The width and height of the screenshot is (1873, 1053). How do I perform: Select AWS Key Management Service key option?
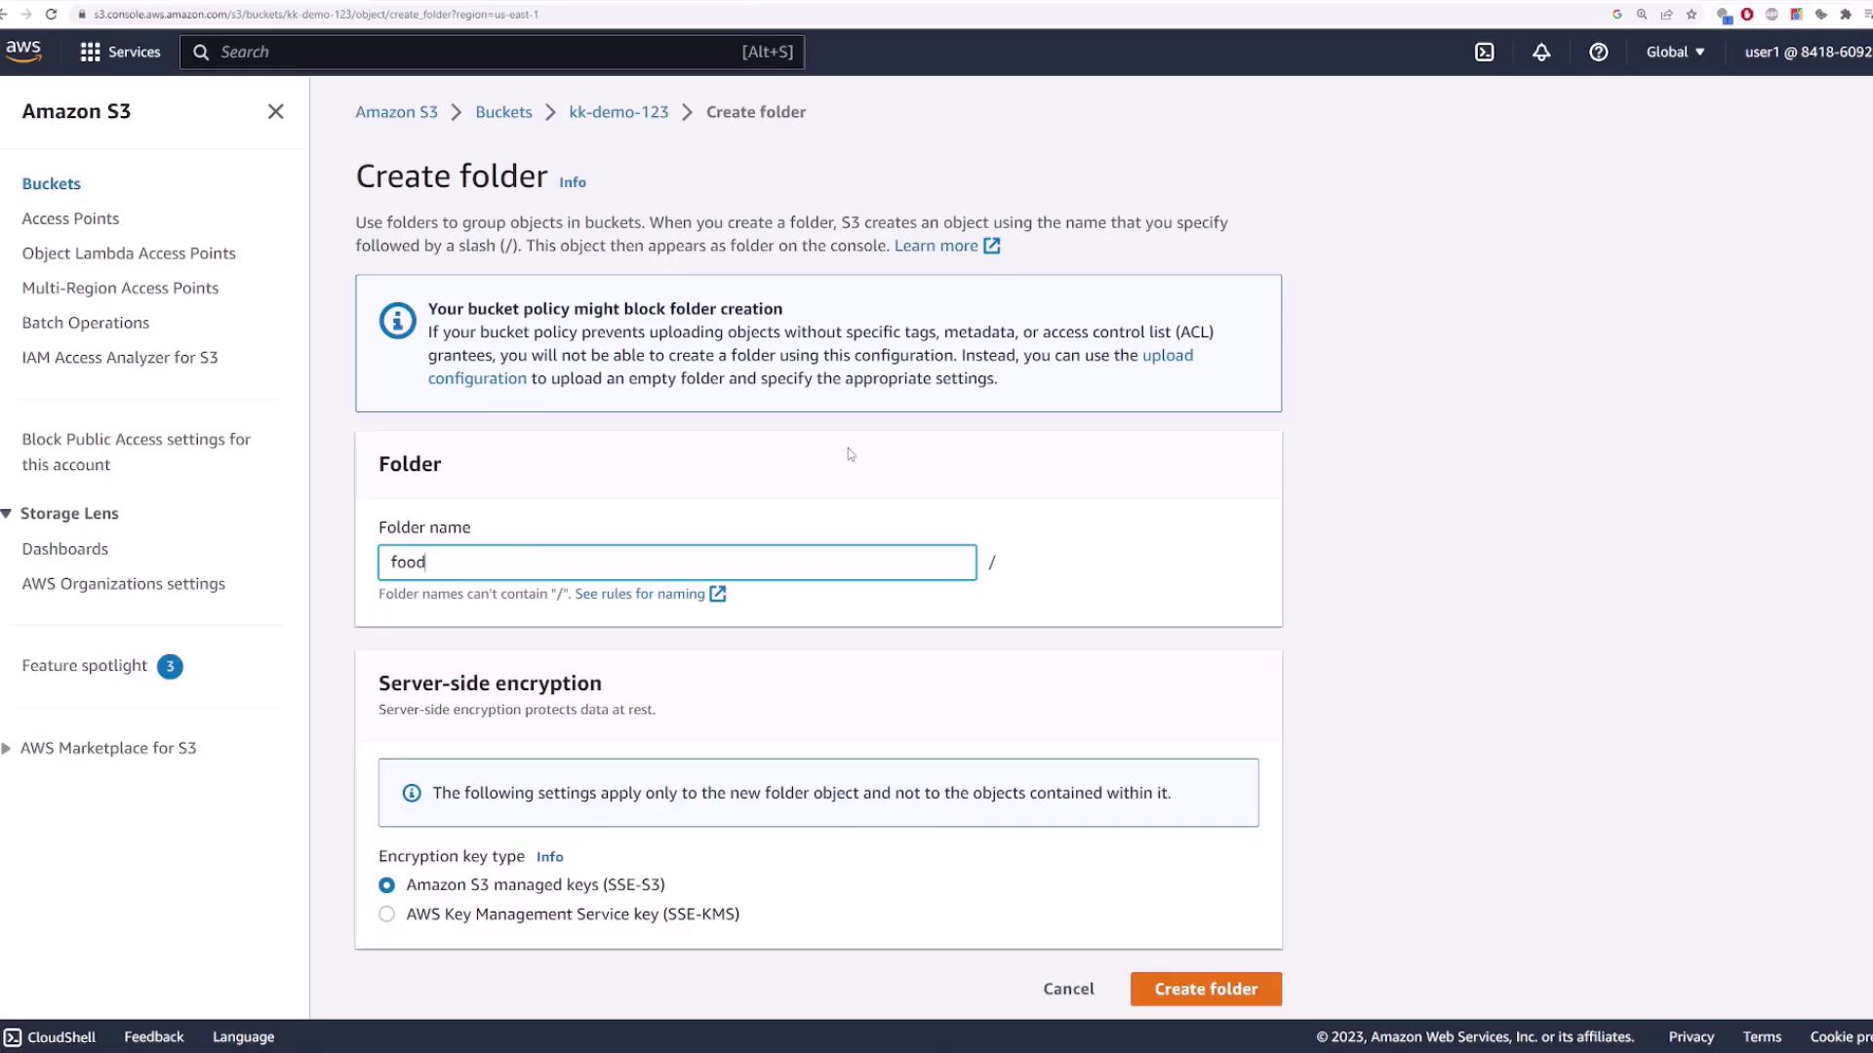[x=387, y=915]
